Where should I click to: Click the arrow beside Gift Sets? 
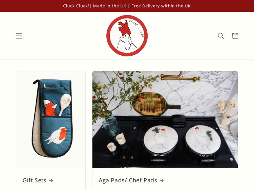pos(51,181)
